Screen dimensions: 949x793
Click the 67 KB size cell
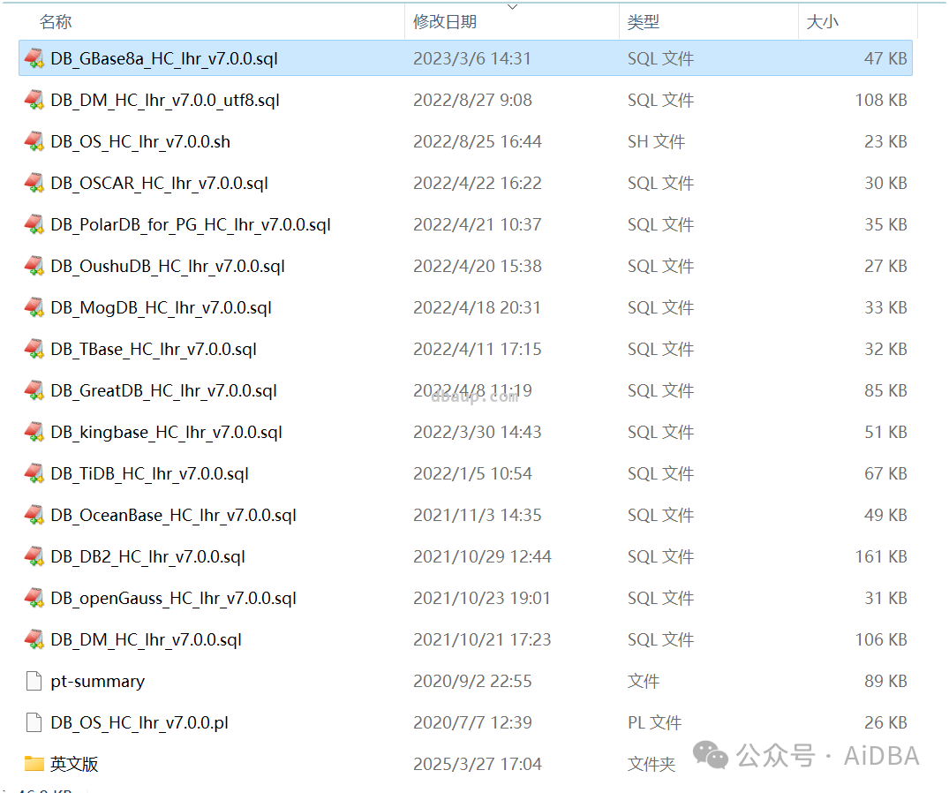tap(885, 473)
